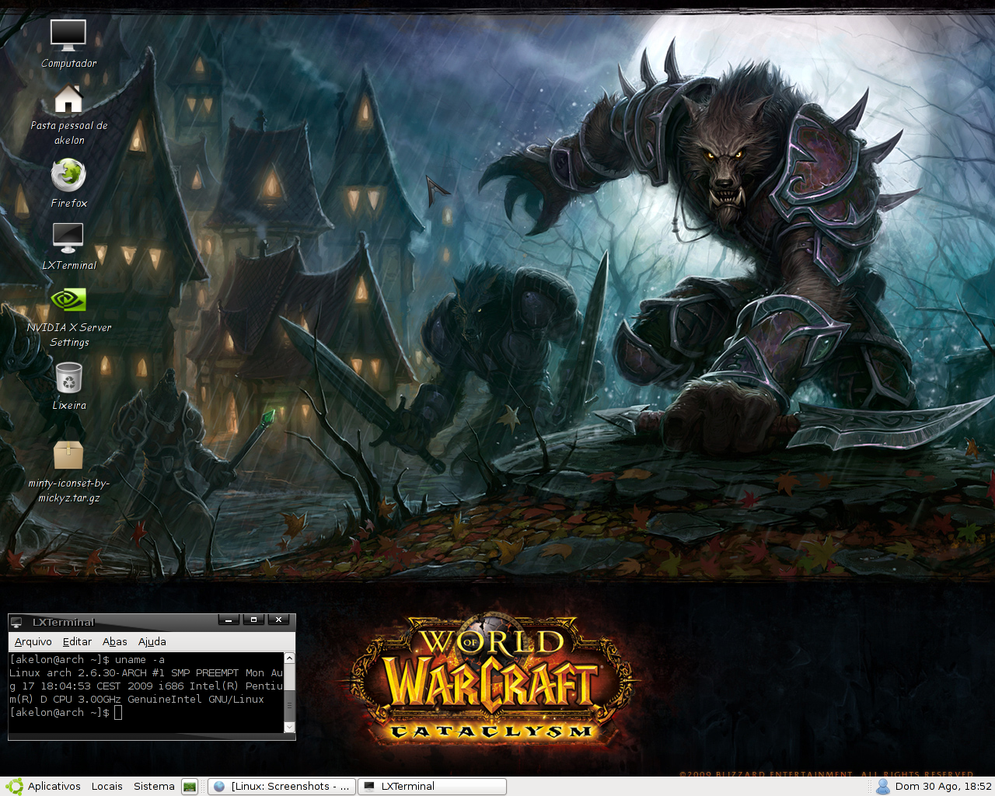Open the Computador desktop icon
The width and height of the screenshot is (995, 796).
[x=68, y=35]
